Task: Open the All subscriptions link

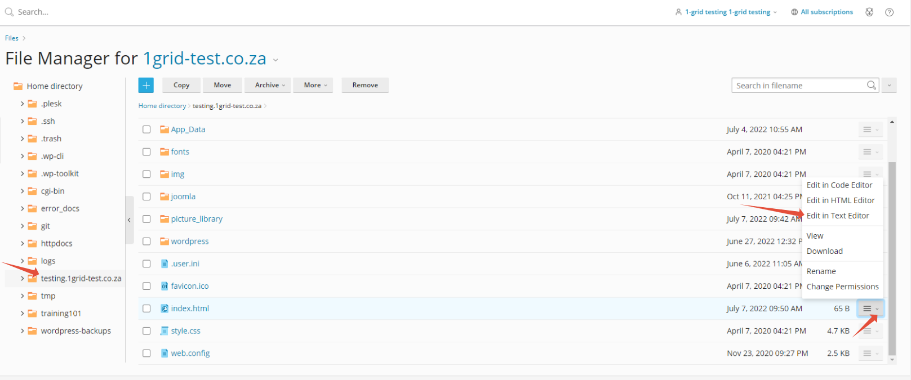Action: [x=826, y=12]
